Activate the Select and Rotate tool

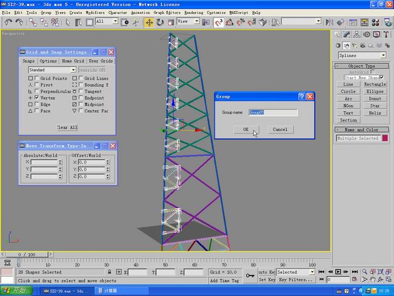[160, 22]
